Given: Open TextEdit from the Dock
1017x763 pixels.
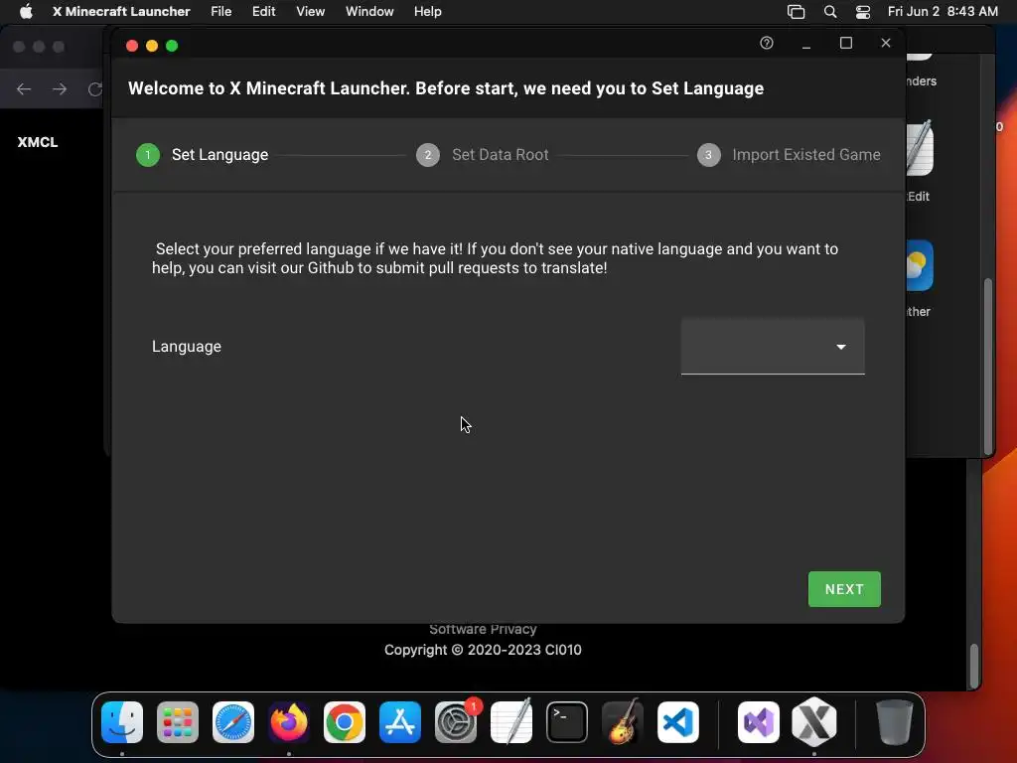Looking at the screenshot, I should tap(511, 722).
